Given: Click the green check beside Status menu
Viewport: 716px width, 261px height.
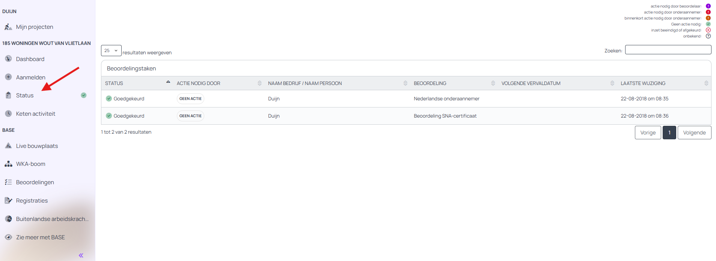Looking at the screenshot, I should click(x=84, y=95).
